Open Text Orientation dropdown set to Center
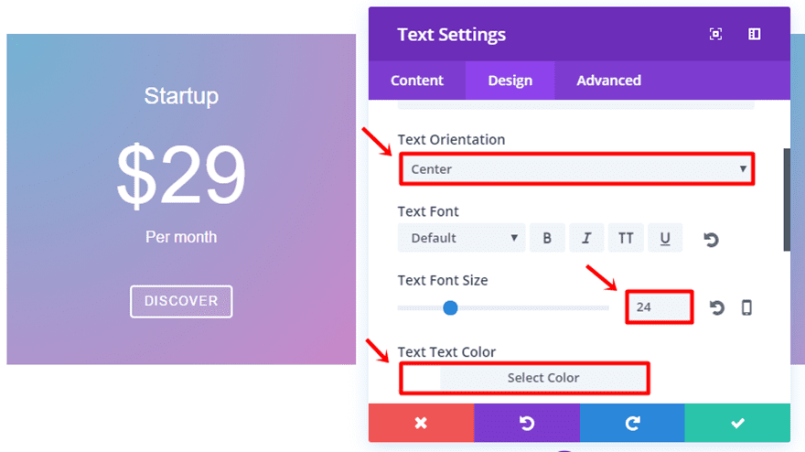Image resolution: width=805 pixels, height=452 pixels. coord(576,169)
